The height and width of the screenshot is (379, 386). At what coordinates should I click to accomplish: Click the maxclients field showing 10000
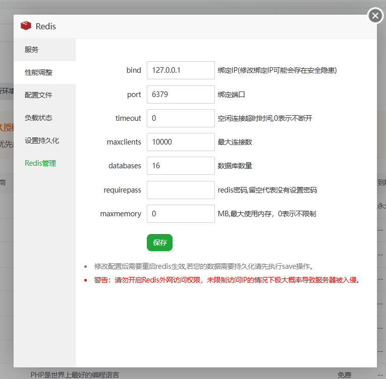click(181, 142)
